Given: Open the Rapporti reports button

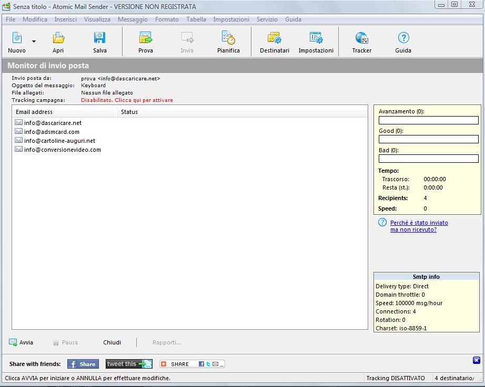Looking at the screenshot, I should point(167,342).
